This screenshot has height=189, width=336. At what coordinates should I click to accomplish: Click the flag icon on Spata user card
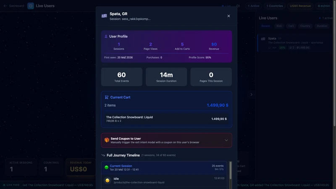(x=263, y=39)
